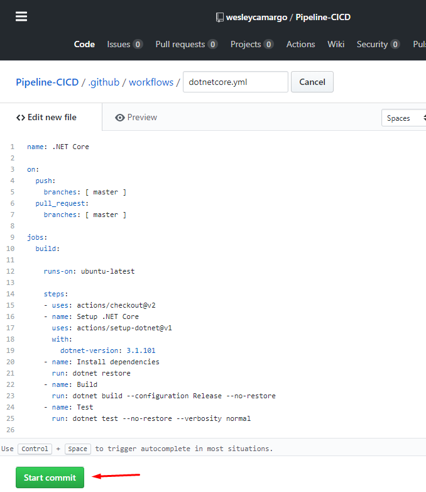Cancel the new file creation

coord(312,82)
